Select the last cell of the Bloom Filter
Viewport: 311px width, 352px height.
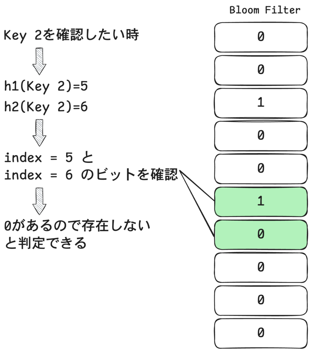point(261,333)
